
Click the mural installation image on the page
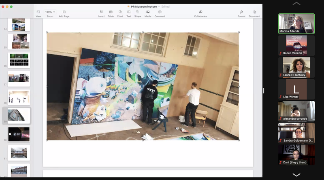(143, 86)
